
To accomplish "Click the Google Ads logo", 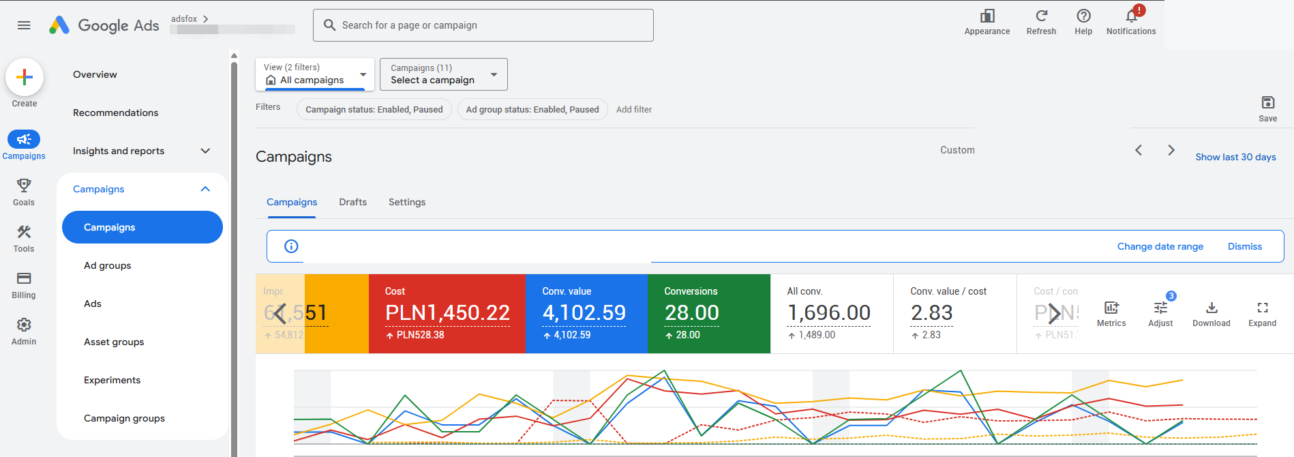I will [104, 25].
